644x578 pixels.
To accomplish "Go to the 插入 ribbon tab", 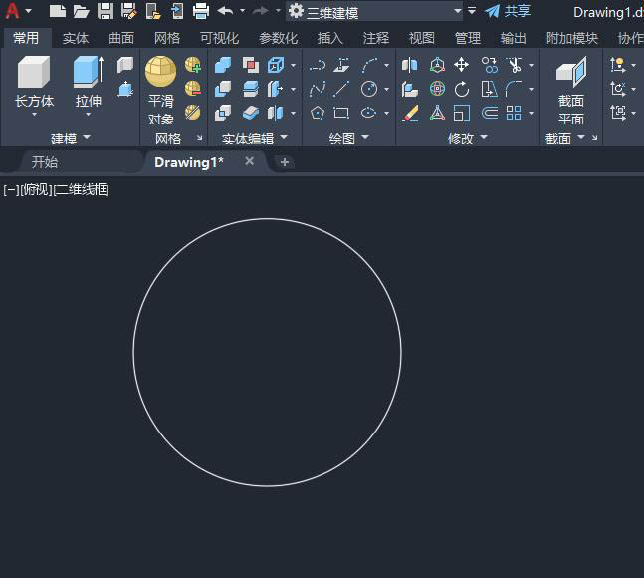I will click(x=330, y=38).
